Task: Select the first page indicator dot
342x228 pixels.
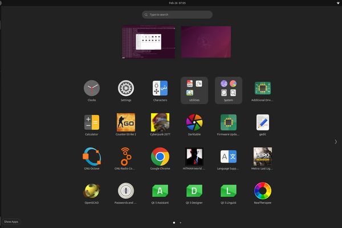Action: coord(174,223)
